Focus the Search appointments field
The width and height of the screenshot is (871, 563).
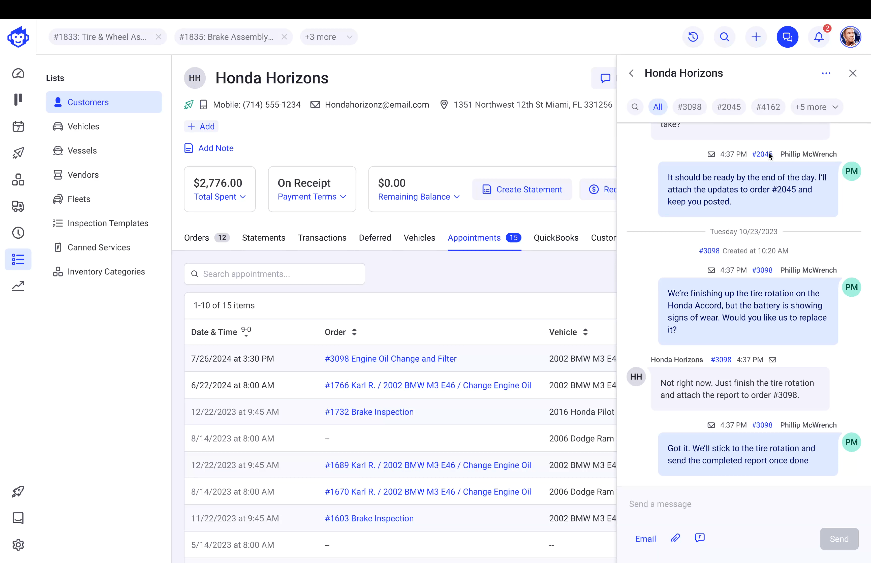[274, 274]
